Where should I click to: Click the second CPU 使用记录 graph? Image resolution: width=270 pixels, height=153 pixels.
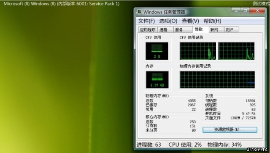click(x=236, y=51)
